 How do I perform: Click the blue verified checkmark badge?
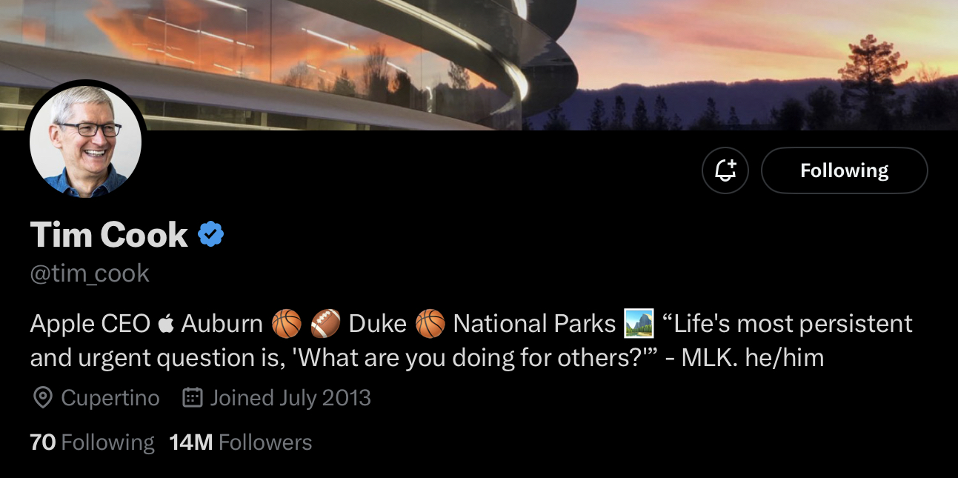pos(211,235)
